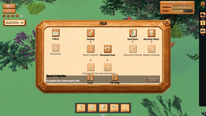206x116 pixels.
Task: Click the Food cost icon in details bar
Action: pos(90,78)
